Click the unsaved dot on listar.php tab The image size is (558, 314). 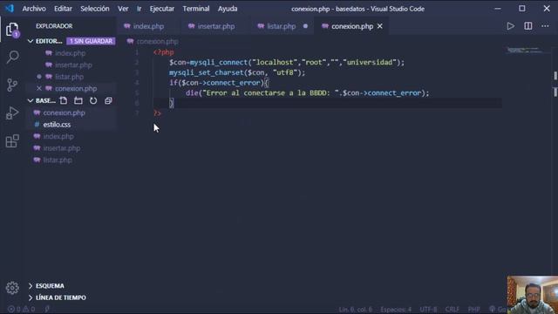coord(305,26)
